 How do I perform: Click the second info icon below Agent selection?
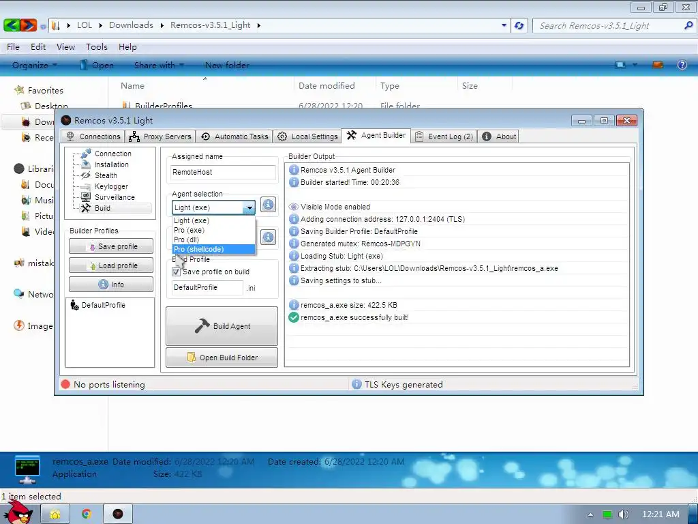268,237
